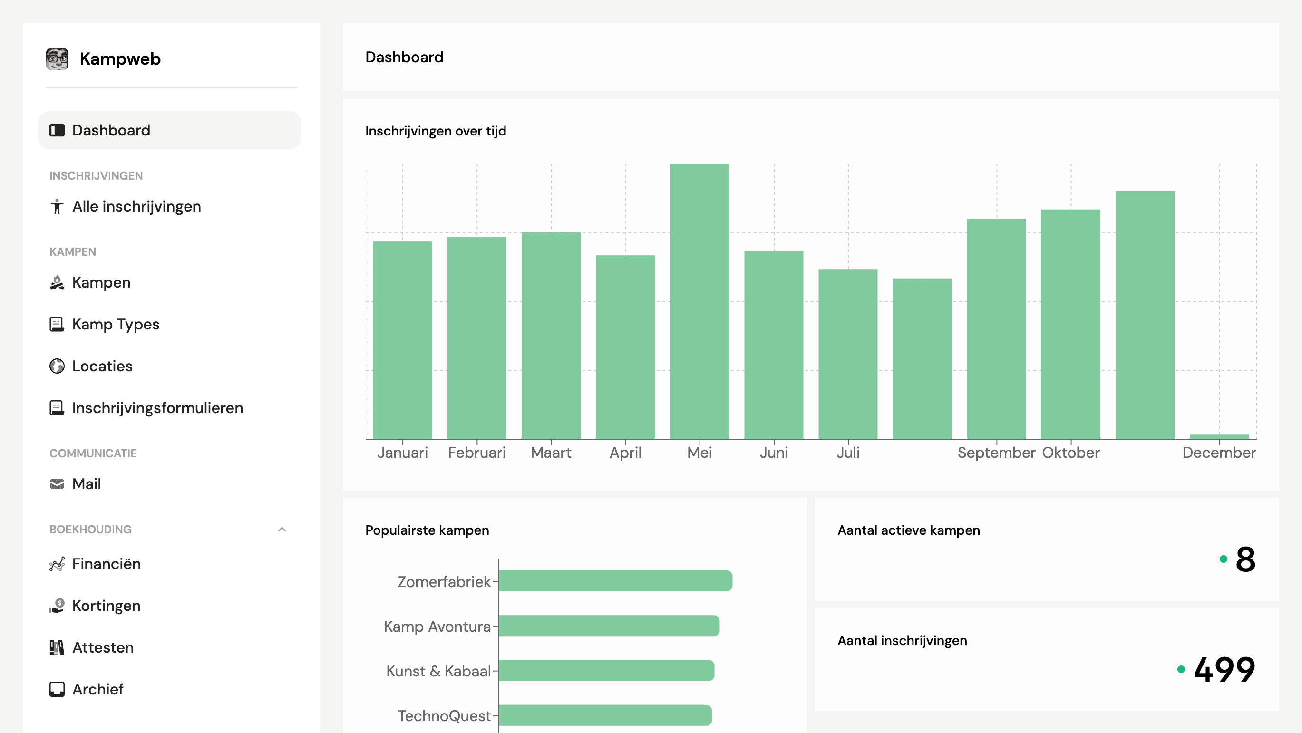Select the campfire icon for Kampen
The image size is (1302, 733).
[57, 282]
